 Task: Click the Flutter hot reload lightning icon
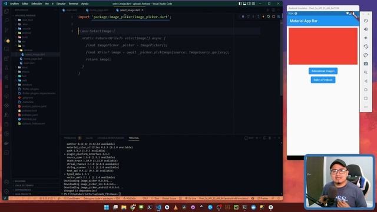point(263,16)
